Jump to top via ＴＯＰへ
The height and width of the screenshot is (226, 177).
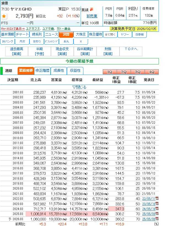[131, 51]
